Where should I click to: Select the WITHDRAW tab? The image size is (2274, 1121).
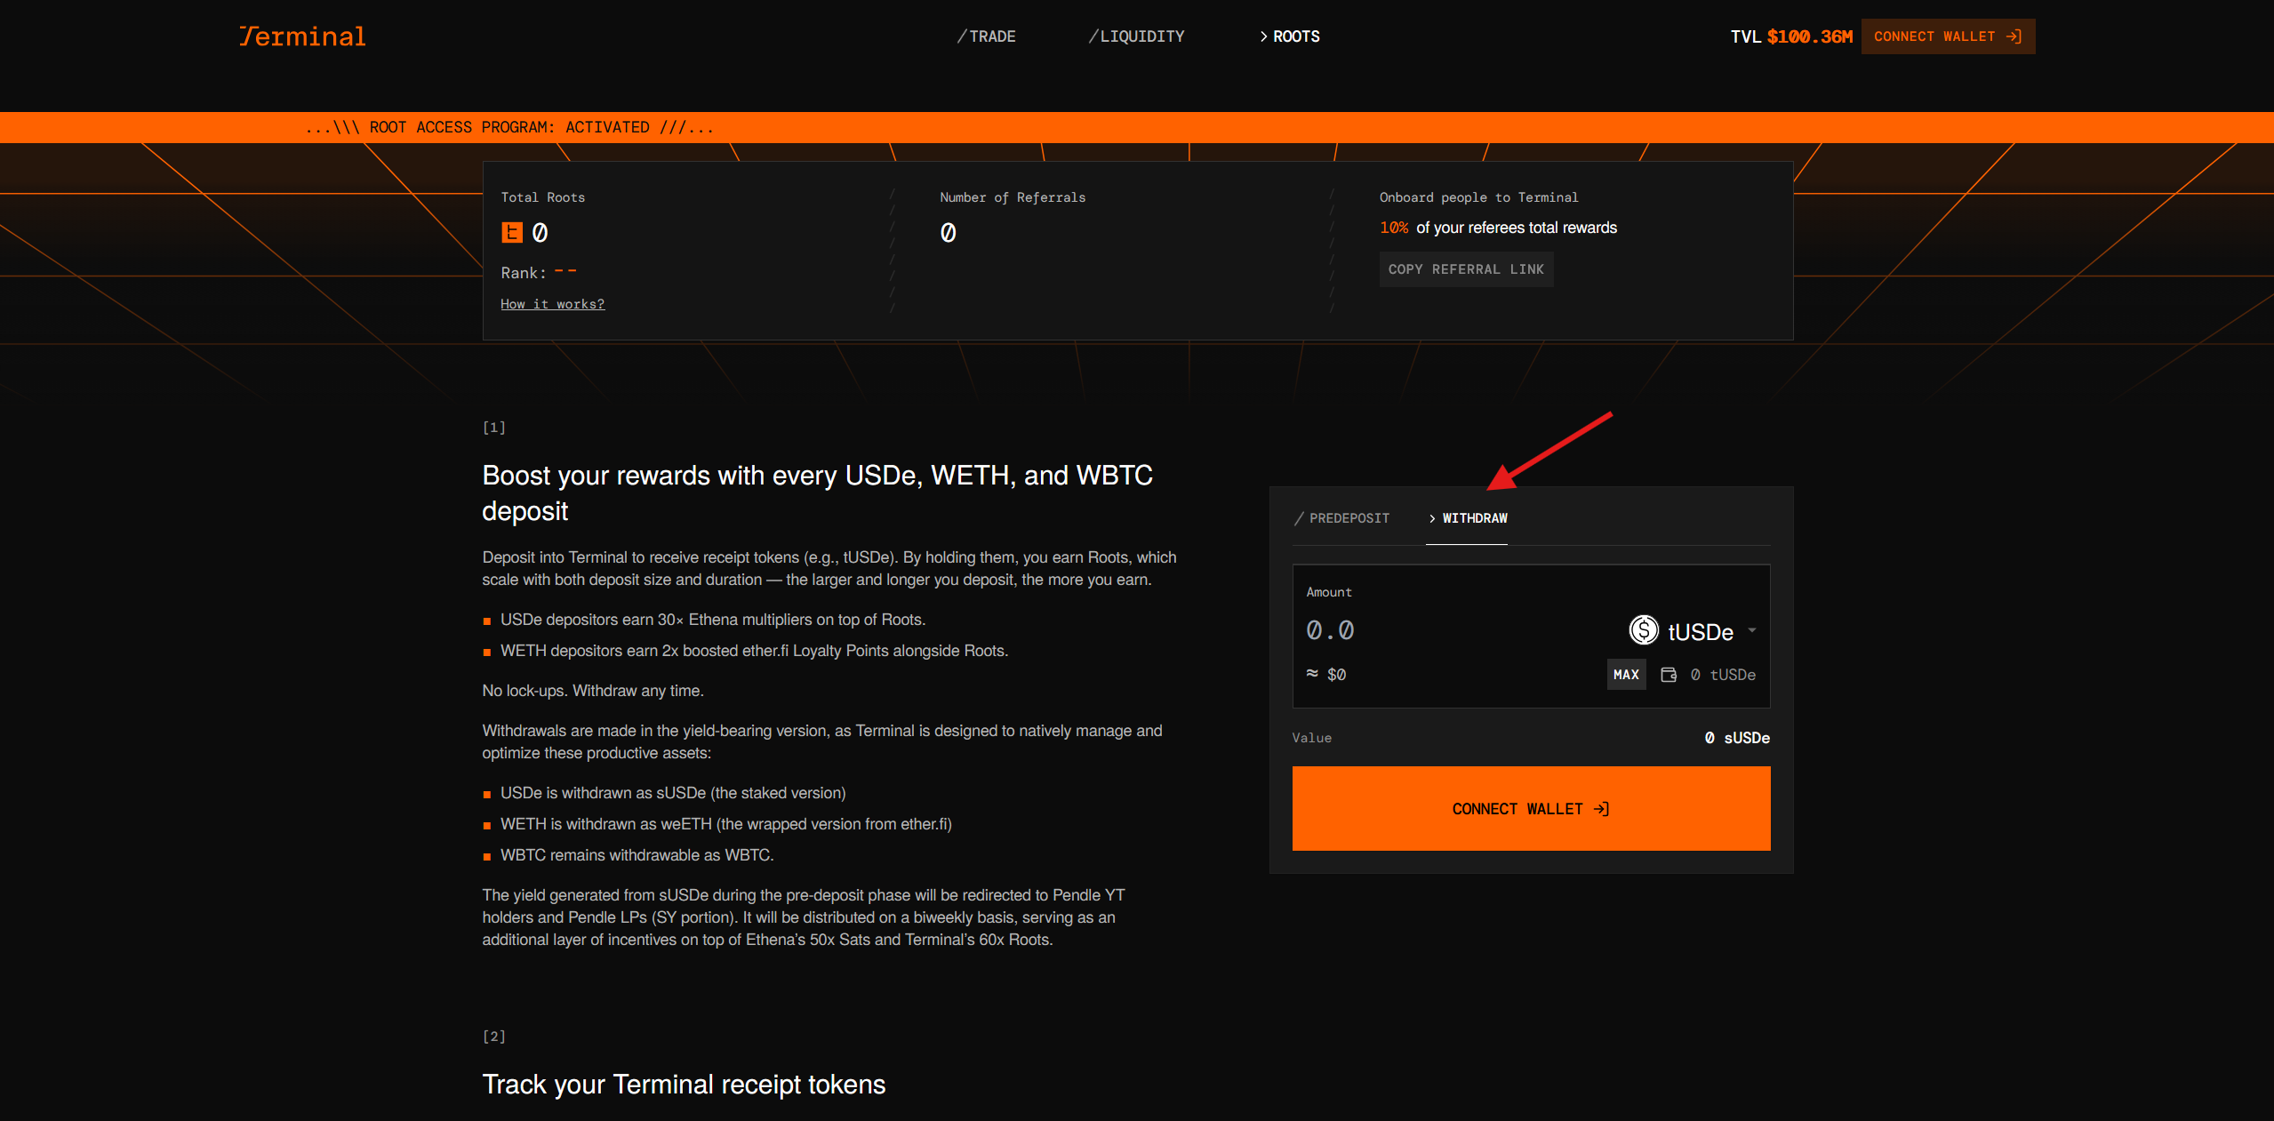coord(1468,518)
